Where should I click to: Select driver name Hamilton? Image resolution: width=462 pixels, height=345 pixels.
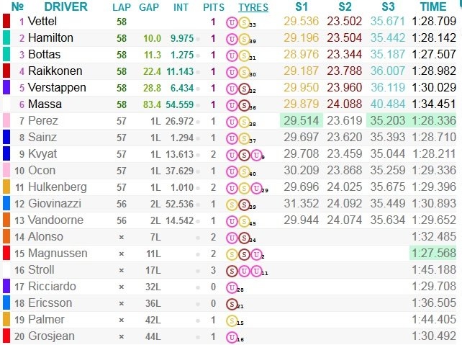click(50, 37)
